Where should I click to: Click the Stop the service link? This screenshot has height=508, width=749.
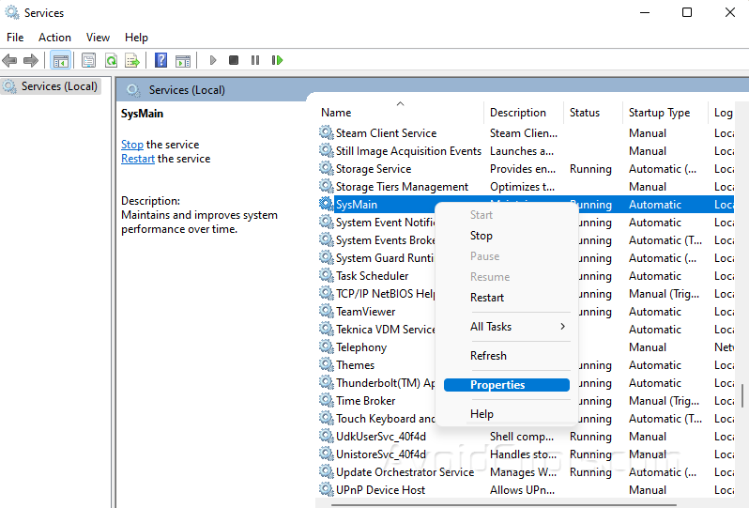132,145
